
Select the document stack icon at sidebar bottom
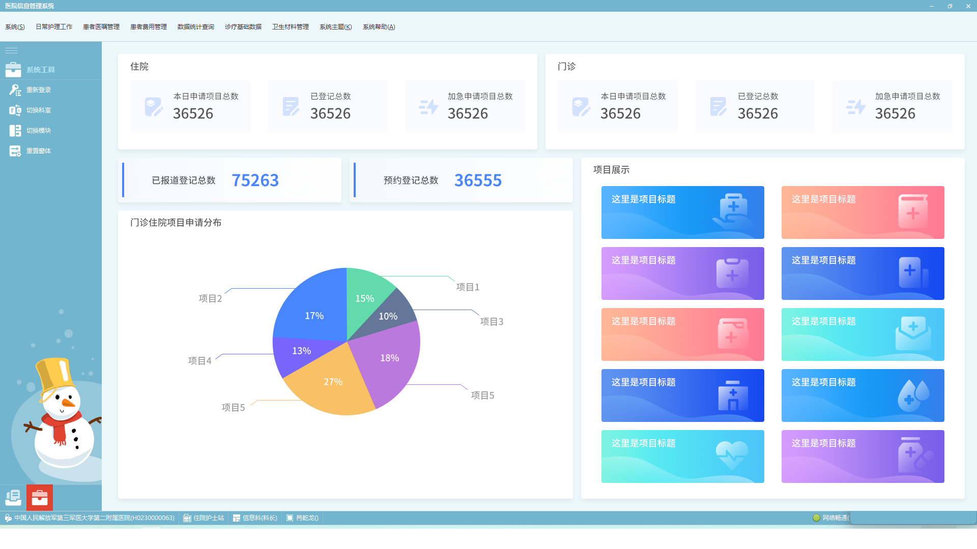(13, 498)
